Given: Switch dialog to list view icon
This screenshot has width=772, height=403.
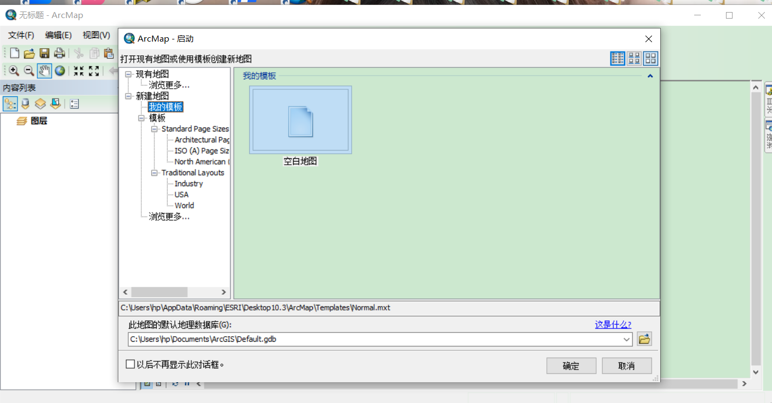Looking at the screenshot, I should point(617,59).
